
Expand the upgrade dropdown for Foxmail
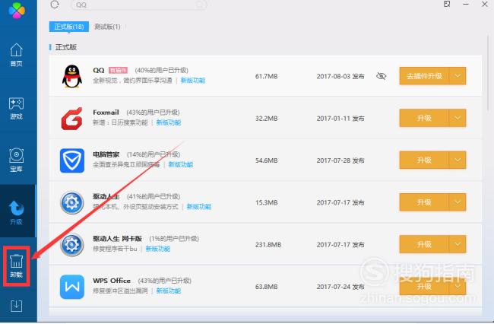(458, 118)
